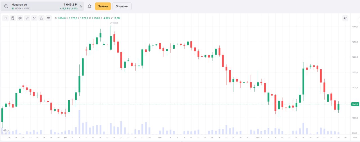Select the trend line drawing tool
Screen dimensions: 360x142
27,18
